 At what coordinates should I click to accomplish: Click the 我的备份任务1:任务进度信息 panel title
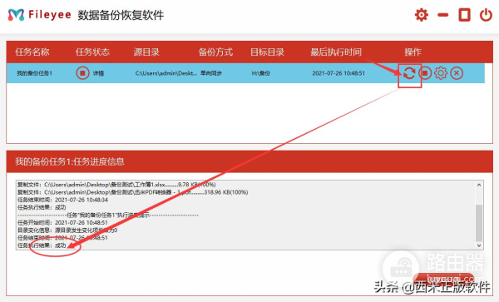click(x=70, y=161)
